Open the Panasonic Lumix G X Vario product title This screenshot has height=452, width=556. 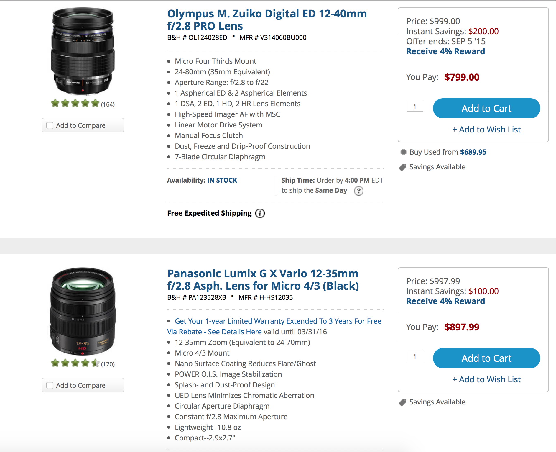pos(263,280)
